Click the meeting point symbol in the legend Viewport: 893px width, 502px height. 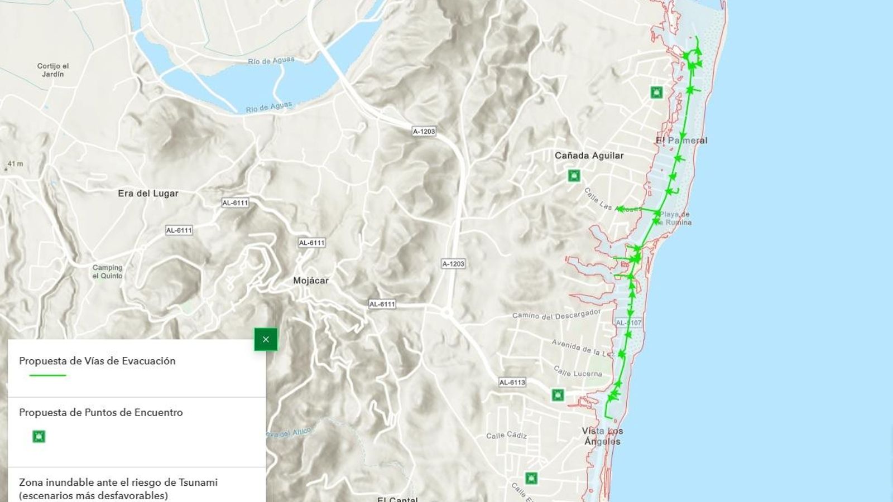coord(39,436)
